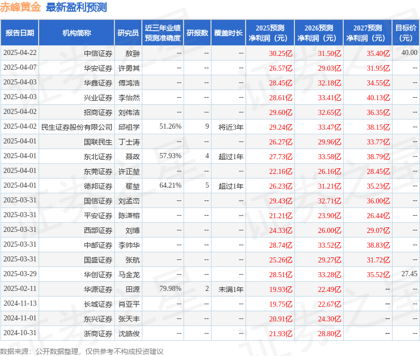Click the 24.33亿 profit value
The height and width of the screenshot is (356, 420).
point(281,230)
